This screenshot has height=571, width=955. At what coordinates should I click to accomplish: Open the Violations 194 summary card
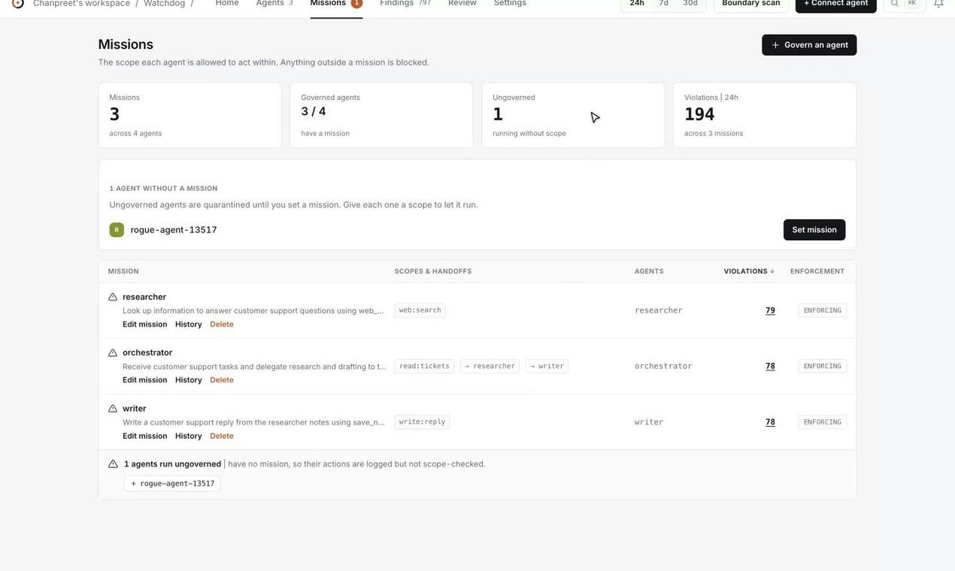click(765, 115)
